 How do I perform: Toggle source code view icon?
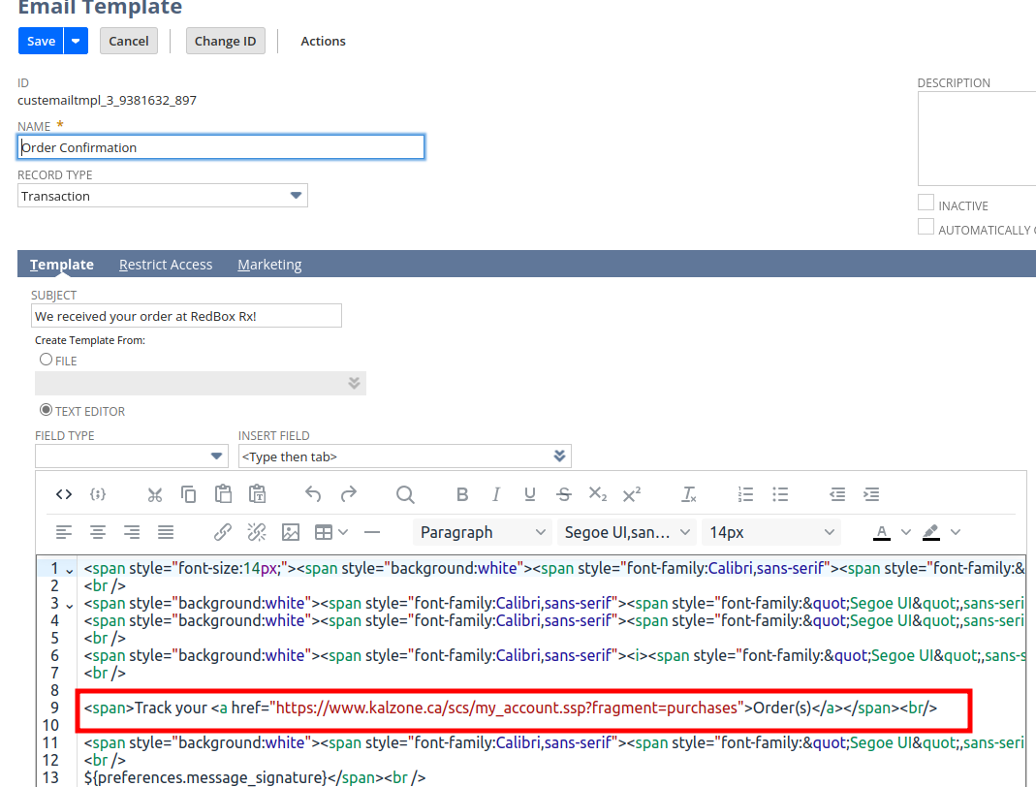pos(64,494)
